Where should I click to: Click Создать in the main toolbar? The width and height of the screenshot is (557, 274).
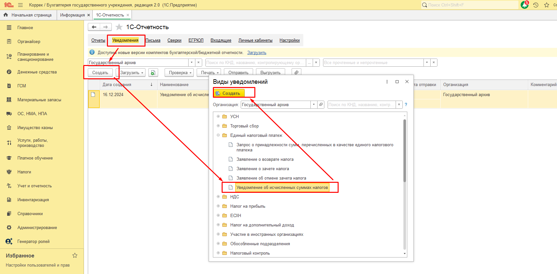100,72
